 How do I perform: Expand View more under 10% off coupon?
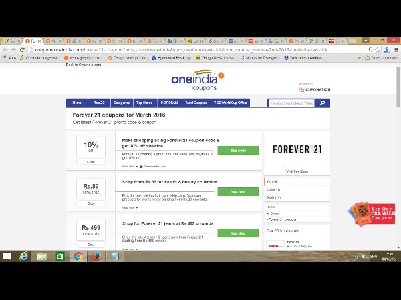click(x=128, y=166)
